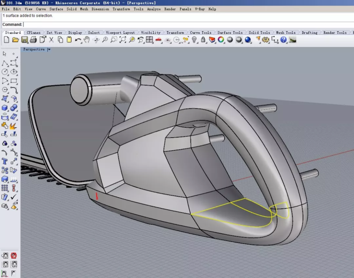The height and width of the screenshot is (278, 354).
Task: Click the Print icon
Action: (33, 40)
